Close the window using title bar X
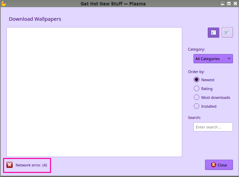The height and width of the screenshot is (177, 239). [235, 4]
